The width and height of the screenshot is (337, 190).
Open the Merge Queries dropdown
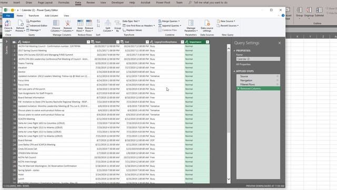pos(169,21)
